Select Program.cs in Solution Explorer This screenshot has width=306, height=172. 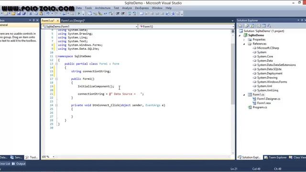coord(260,107)
